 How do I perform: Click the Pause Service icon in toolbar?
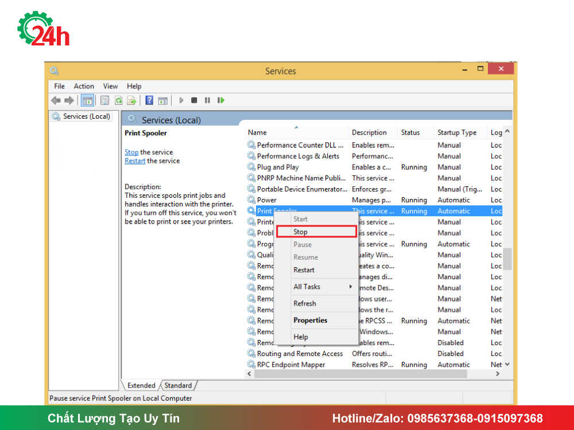(x=207, y=100)
